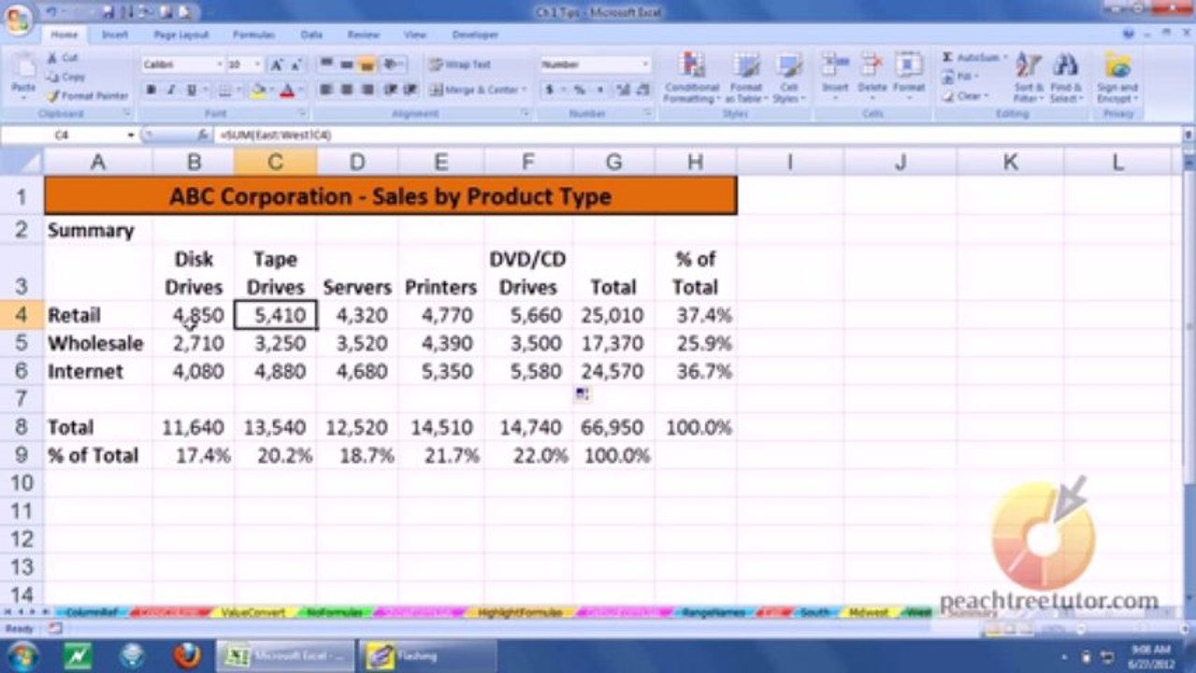Switch to the Formulas ribbon tab
Screen dimensions: 1196x673
(253, 35)
